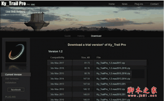This screenshot has height=101, width=164.
Task: Download Ky_TrailPro_1.2.max2013,2014.zip in 2014 row
Action: coord(113,79)
